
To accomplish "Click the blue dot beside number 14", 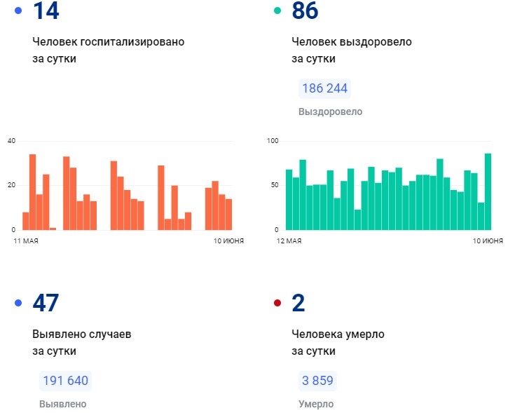I will tap(18, 11).
